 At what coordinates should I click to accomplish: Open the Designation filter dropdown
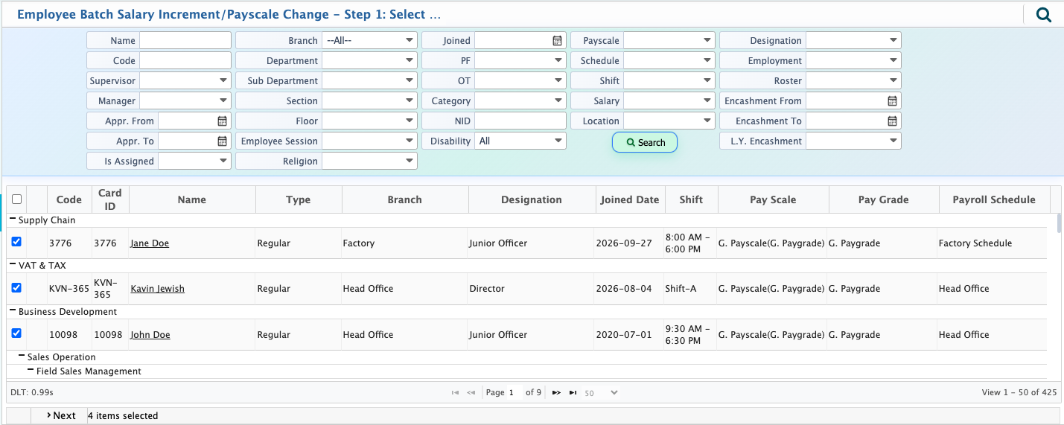coord(853,41)
